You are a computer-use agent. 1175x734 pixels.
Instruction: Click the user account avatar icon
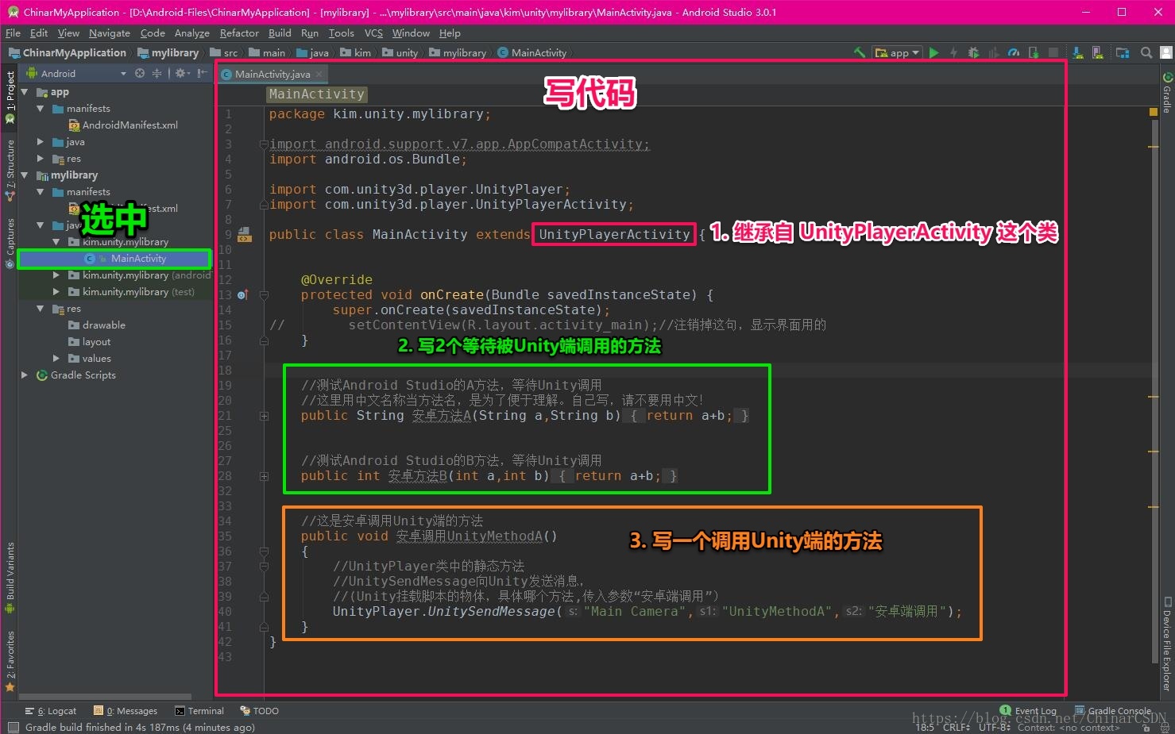click(x=1165, y=52)
